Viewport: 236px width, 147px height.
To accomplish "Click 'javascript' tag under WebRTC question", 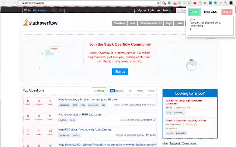I will coord(65,135).
